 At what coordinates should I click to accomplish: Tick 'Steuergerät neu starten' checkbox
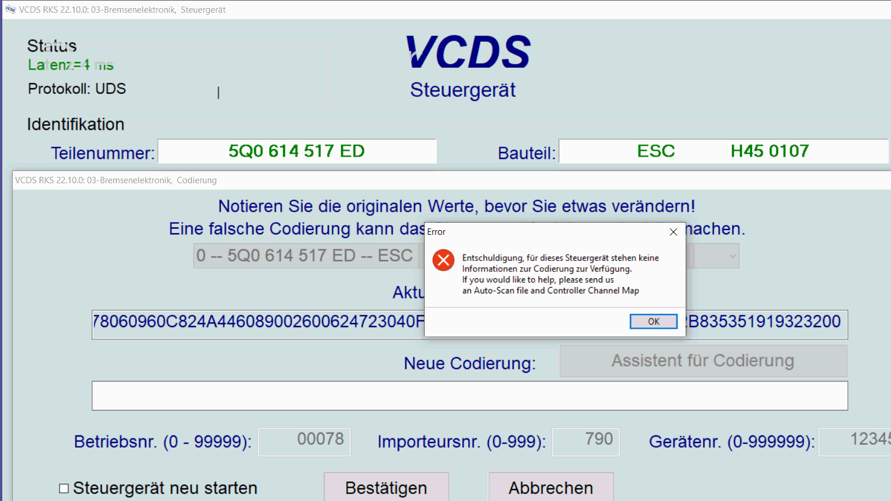coord(64,488)
